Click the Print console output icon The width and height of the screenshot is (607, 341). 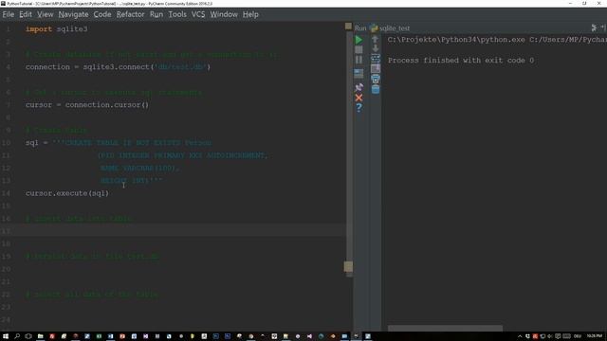pos(376,80)
